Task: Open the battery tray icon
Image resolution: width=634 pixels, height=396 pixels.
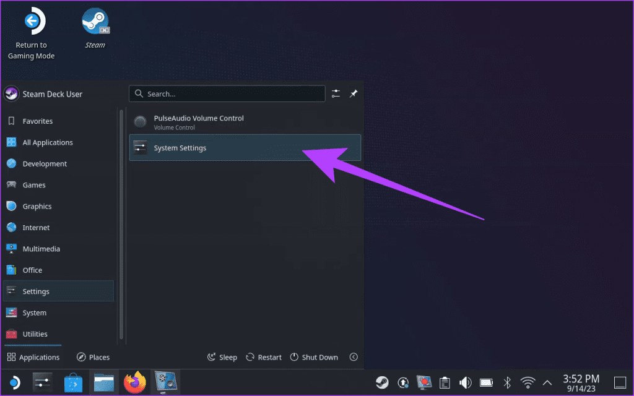Action: pyautogui.click(x=486, y=382)
